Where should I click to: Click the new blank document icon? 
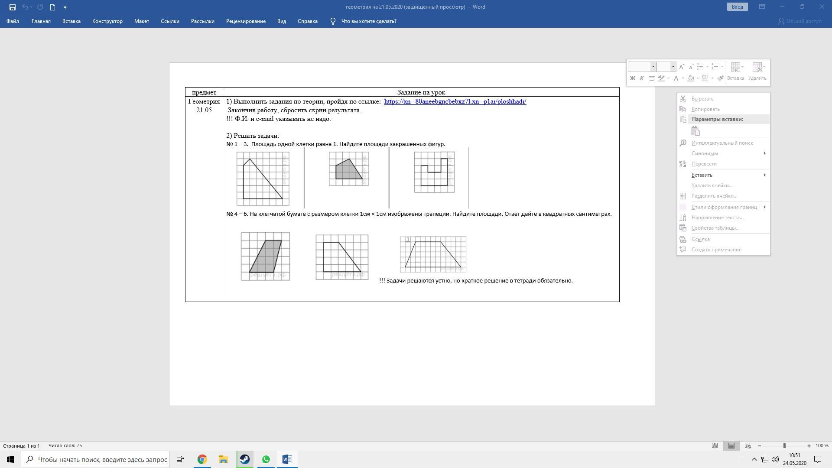coord(52,7)
